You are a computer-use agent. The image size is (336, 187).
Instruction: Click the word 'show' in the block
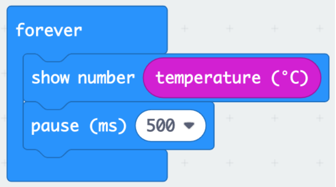click(51, 78)
